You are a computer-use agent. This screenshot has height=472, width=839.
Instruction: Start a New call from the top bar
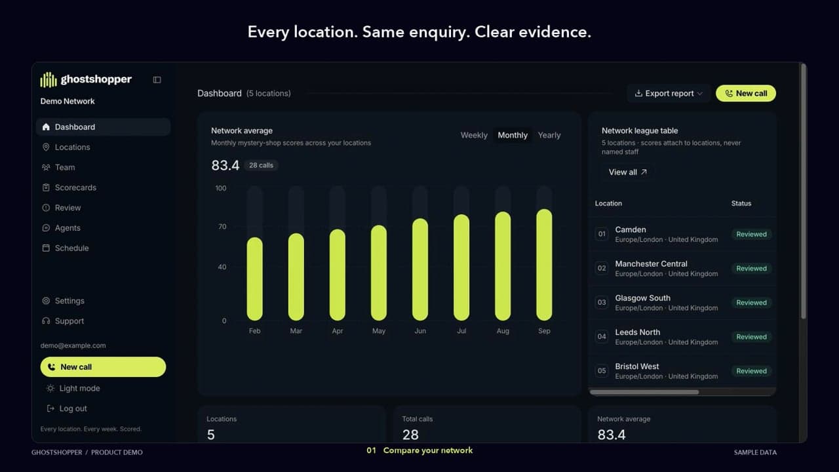pyautogui.click(x=746, y=94)
